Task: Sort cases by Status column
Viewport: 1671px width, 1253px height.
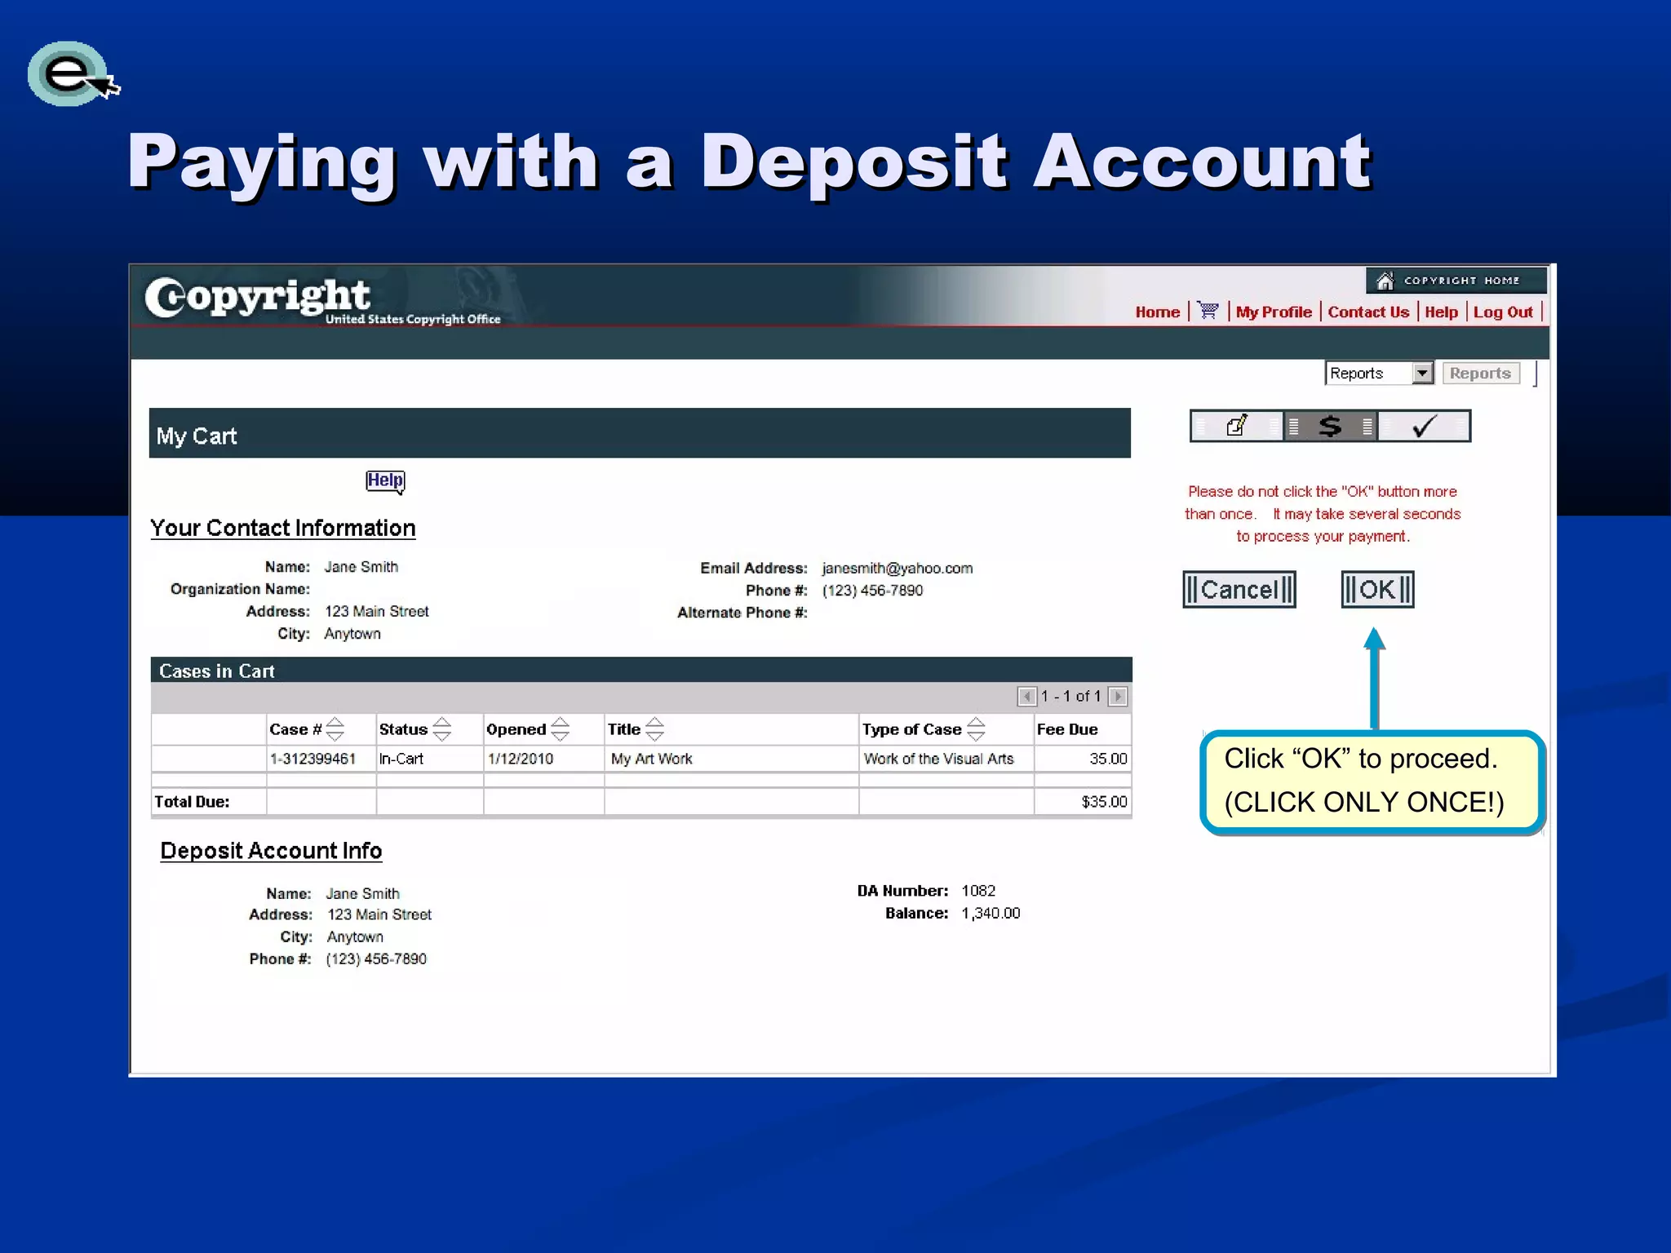Action: [441, 728]
